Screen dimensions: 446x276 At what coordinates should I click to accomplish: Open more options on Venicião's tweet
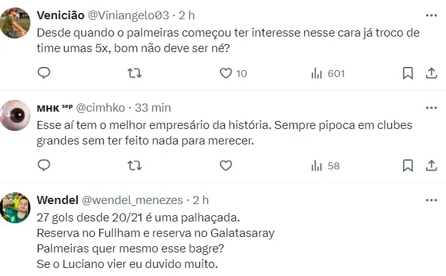point(430,14)
